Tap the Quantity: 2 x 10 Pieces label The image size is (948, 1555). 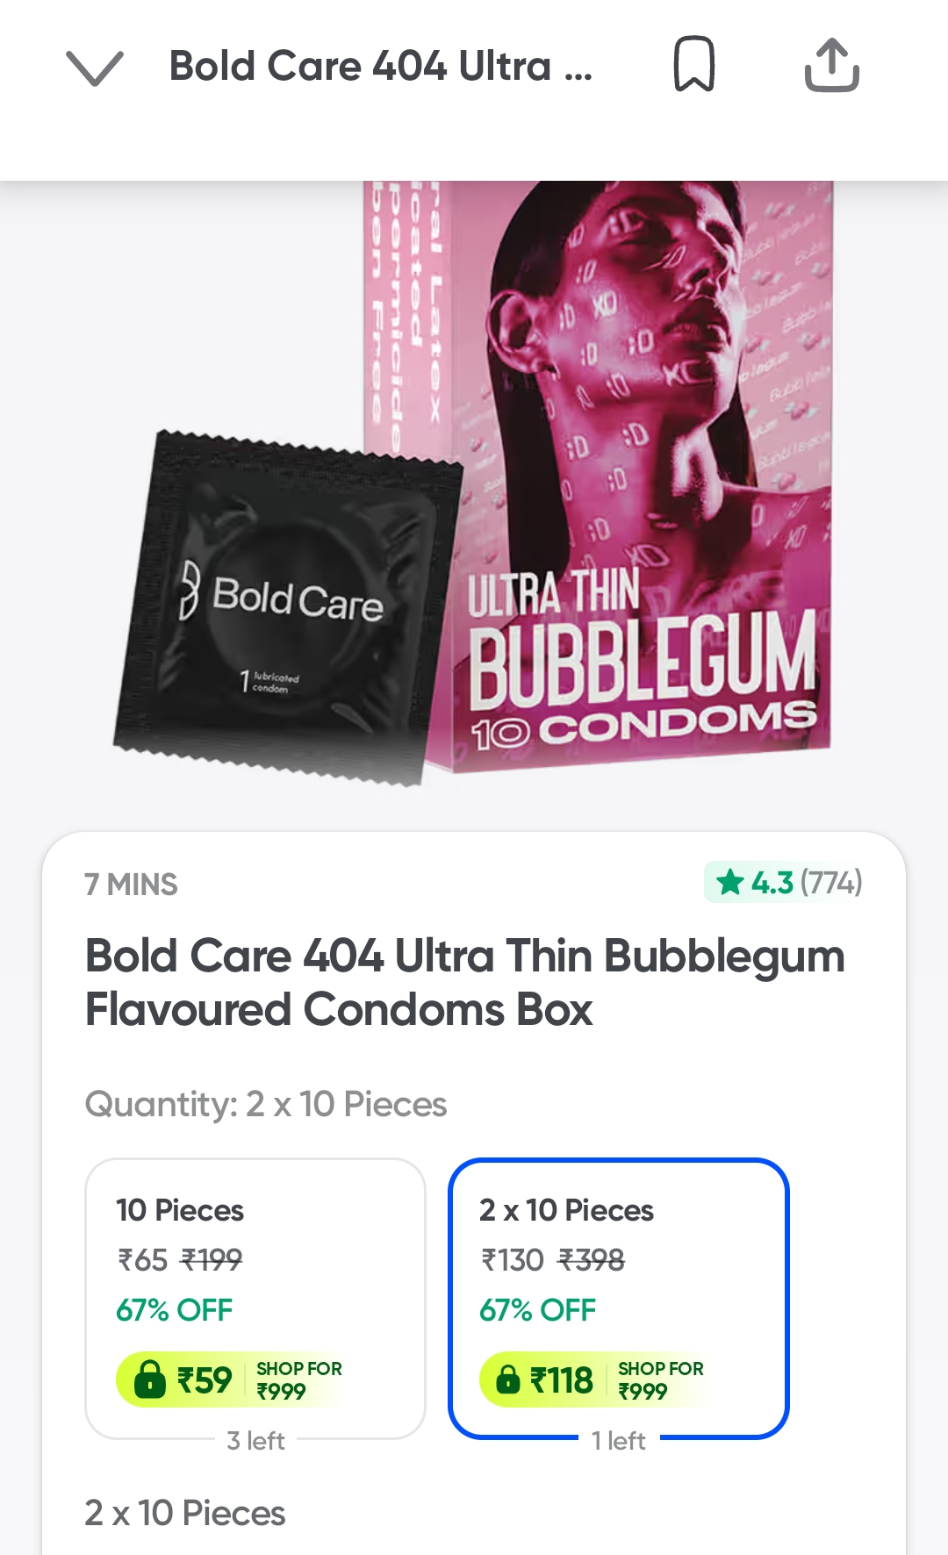tap(266, 1104)
